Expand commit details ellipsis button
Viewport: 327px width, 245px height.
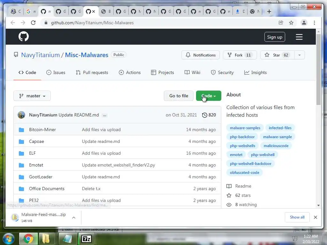click(105, 115)
